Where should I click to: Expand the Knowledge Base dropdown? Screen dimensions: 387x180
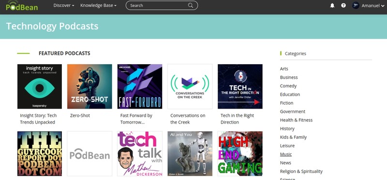coord(99,5)
